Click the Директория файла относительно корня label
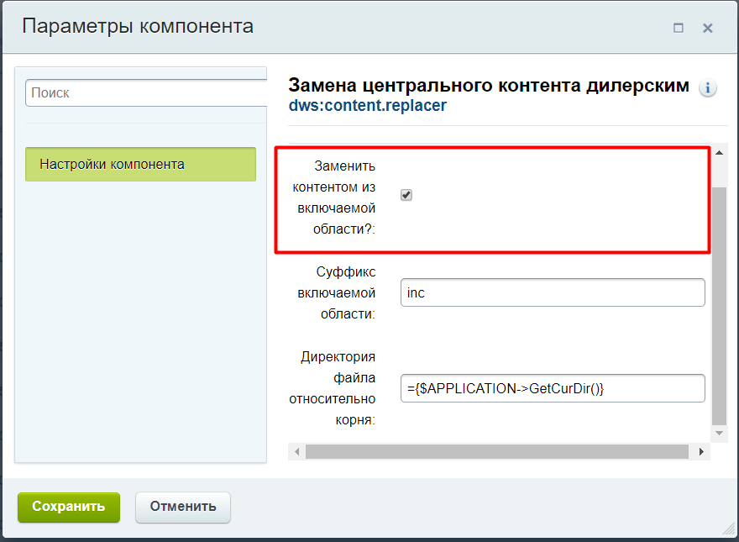The height and width of the screenshot is (542, 739). 338,388
